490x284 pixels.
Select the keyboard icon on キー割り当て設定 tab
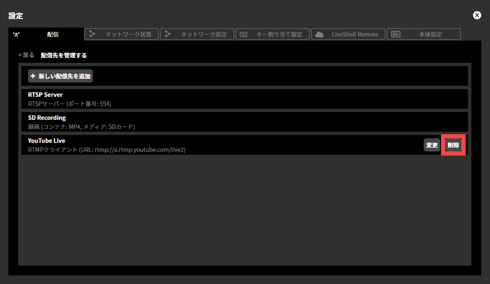243,34
